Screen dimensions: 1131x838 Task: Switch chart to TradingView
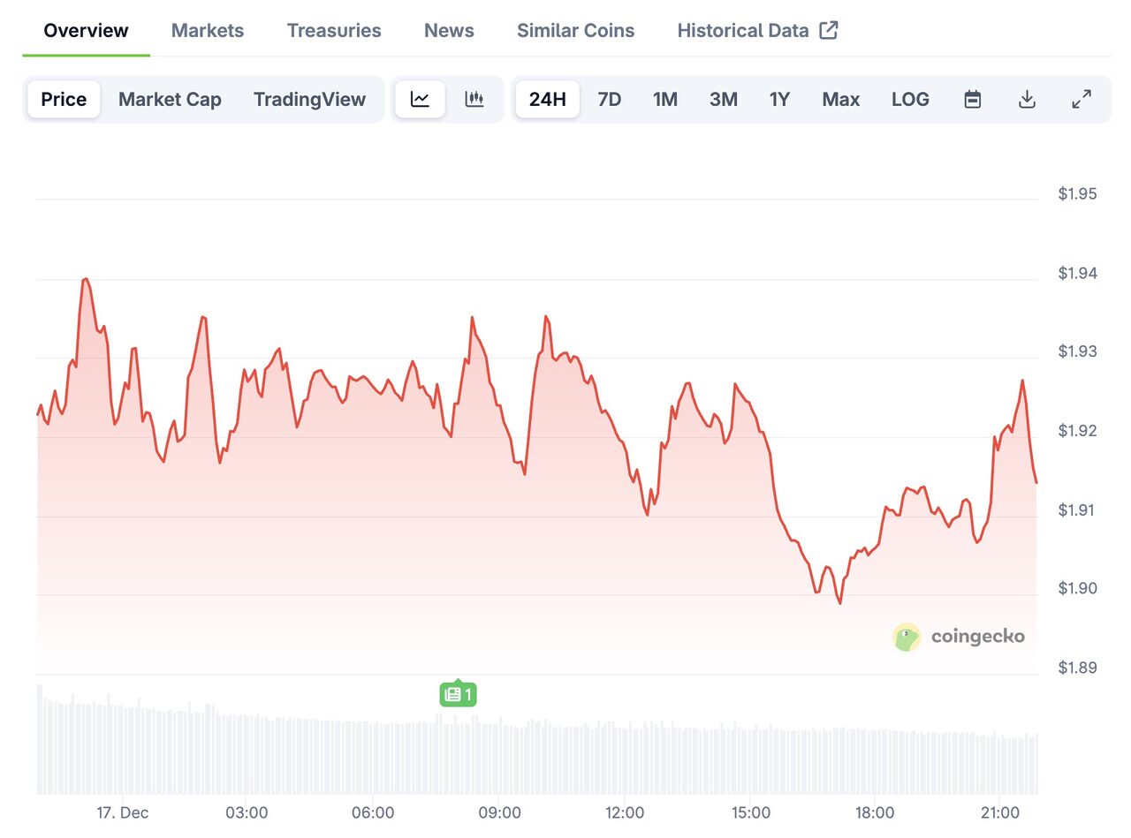(309, 99)
